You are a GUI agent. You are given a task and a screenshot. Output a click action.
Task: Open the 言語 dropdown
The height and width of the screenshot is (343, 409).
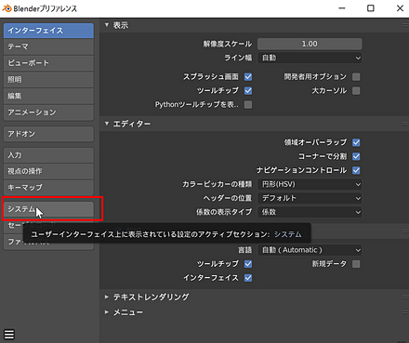(x=310, y=250)
